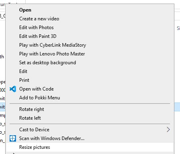Select Scan with Windows Defender
Image resolution: width=180 pixels, height=154 pixels.
point(90,138)
